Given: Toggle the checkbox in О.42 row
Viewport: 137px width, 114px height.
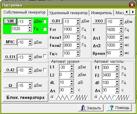Looking at the screenshot, I should [45, 70].
